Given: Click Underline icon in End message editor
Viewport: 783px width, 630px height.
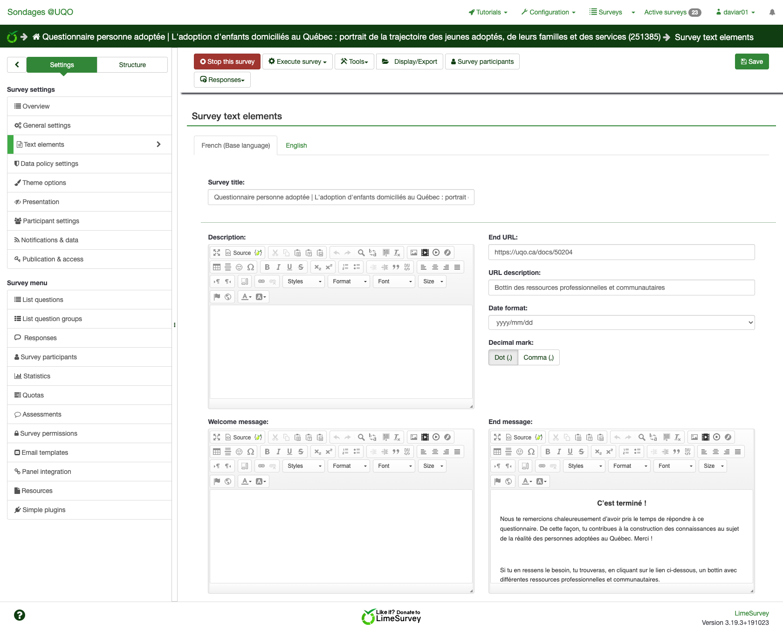Looking at the screenshot, I should click(570, 452).
